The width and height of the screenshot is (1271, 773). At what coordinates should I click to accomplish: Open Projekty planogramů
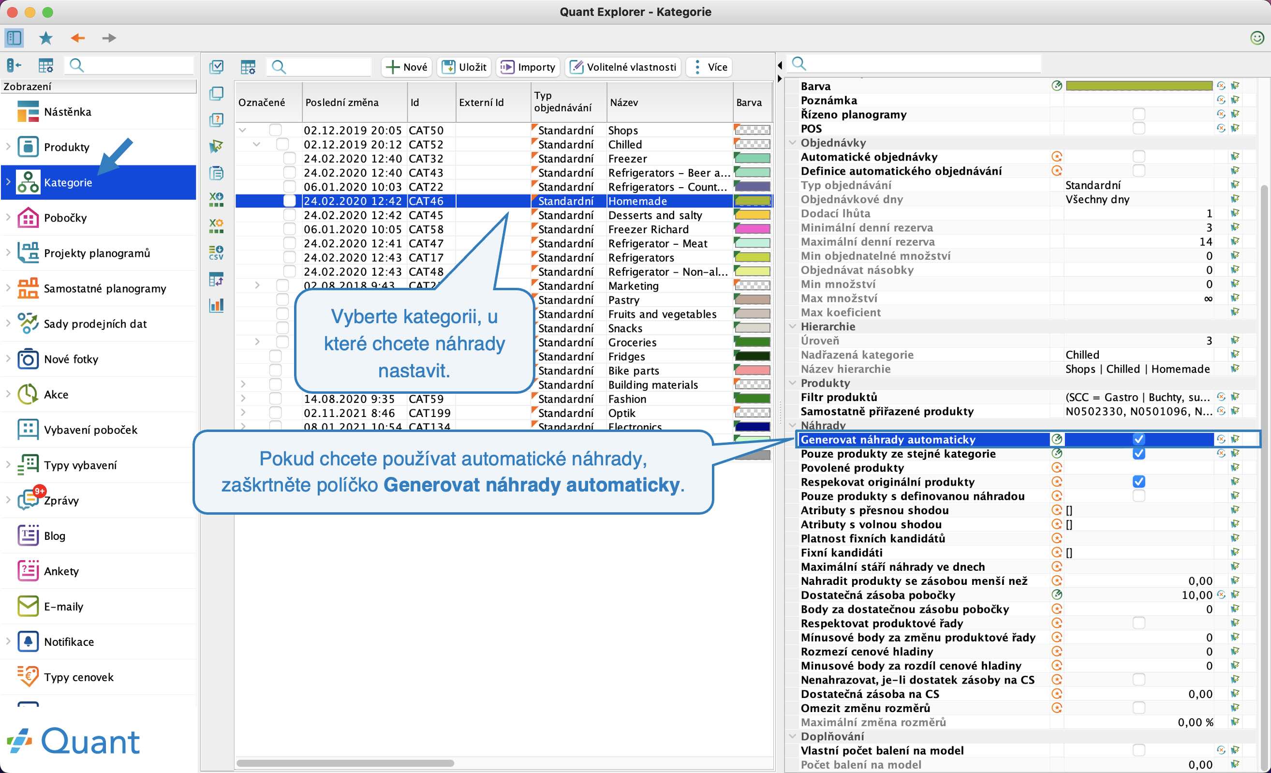pos(99,253)
